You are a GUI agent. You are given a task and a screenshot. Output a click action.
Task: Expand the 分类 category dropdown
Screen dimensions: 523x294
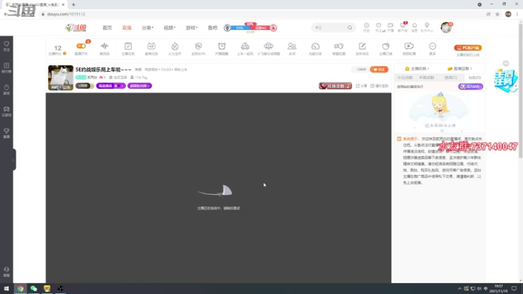pos(148,27)
